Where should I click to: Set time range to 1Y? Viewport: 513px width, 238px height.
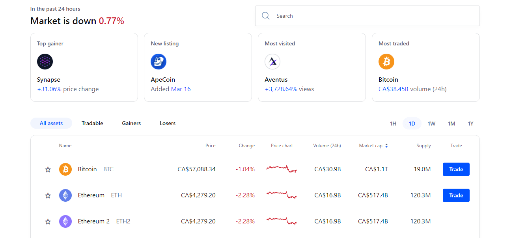click(x=471, y=124)
